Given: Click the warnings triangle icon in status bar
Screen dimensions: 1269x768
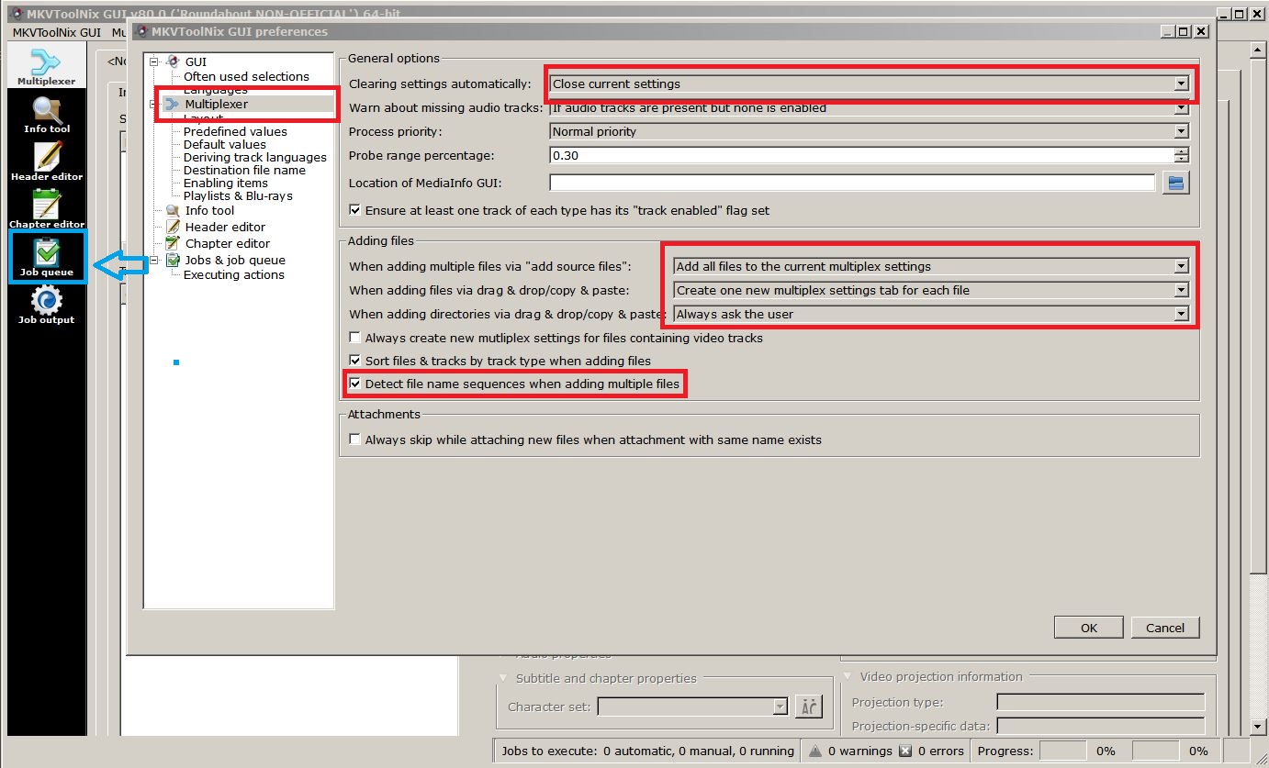Looking at the screenshot, I should [814, 751].
